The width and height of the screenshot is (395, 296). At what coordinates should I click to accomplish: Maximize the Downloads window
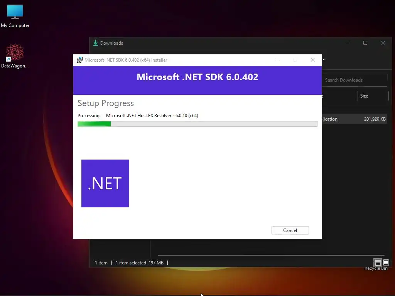click(x=365, y=43)
